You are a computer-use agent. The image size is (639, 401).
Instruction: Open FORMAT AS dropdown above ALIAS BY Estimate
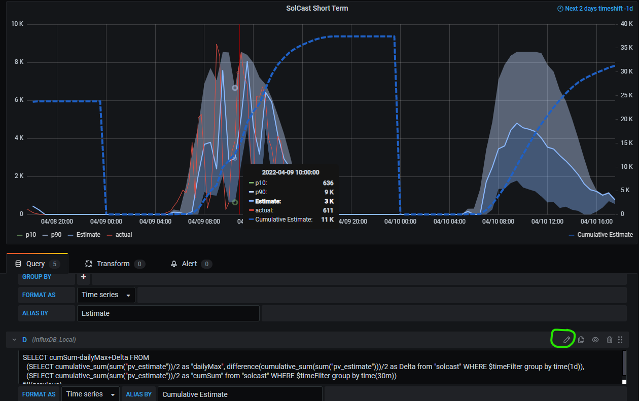106,295
